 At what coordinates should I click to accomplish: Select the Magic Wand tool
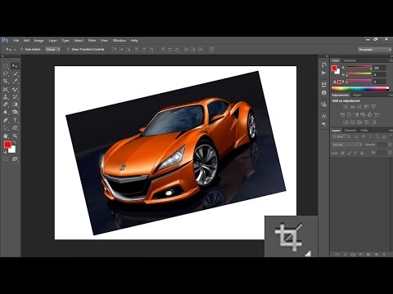click(x=15, y=73)
